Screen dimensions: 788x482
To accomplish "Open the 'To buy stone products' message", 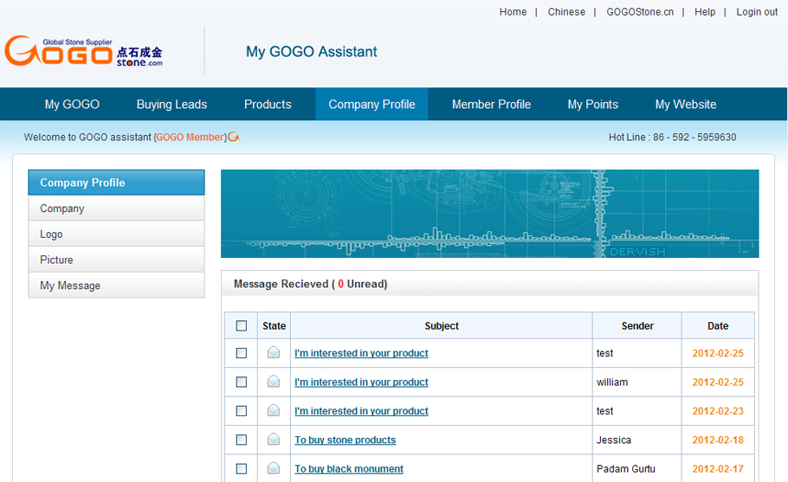I will coord(345,440).
